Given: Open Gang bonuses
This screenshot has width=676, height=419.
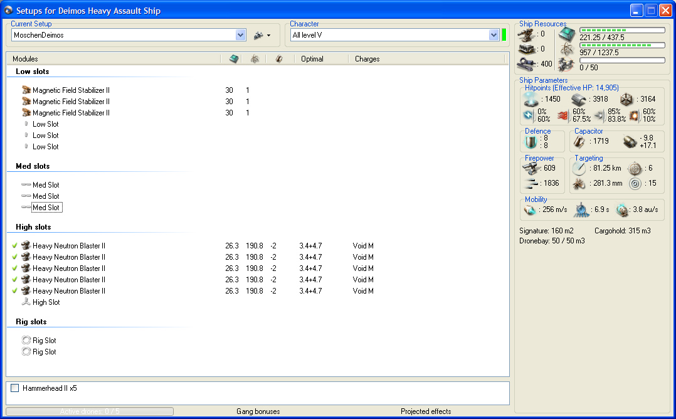Looking at the screenshot, I should [258, 411].
